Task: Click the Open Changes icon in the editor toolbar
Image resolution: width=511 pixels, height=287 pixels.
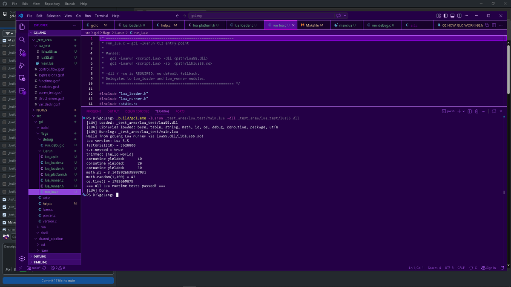Action: click(x=488, y=25)
